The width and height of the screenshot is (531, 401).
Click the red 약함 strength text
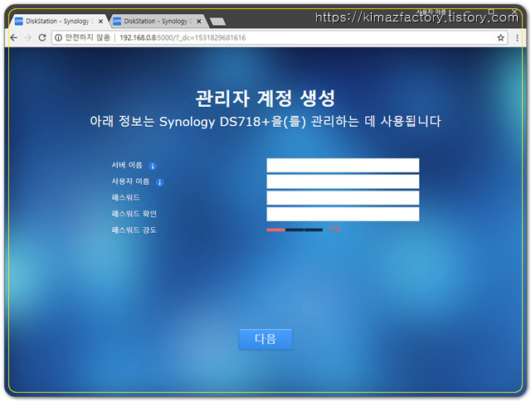(334, 229)
